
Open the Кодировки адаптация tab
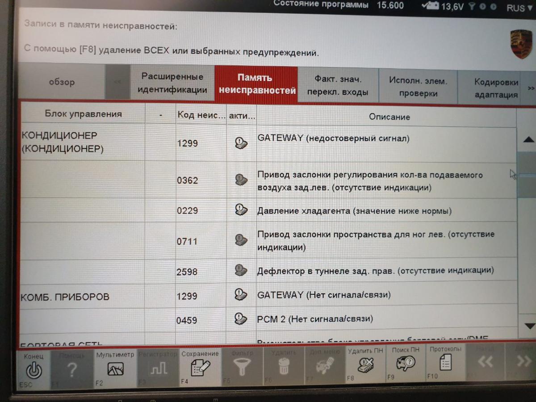click(x=496, y=88)
